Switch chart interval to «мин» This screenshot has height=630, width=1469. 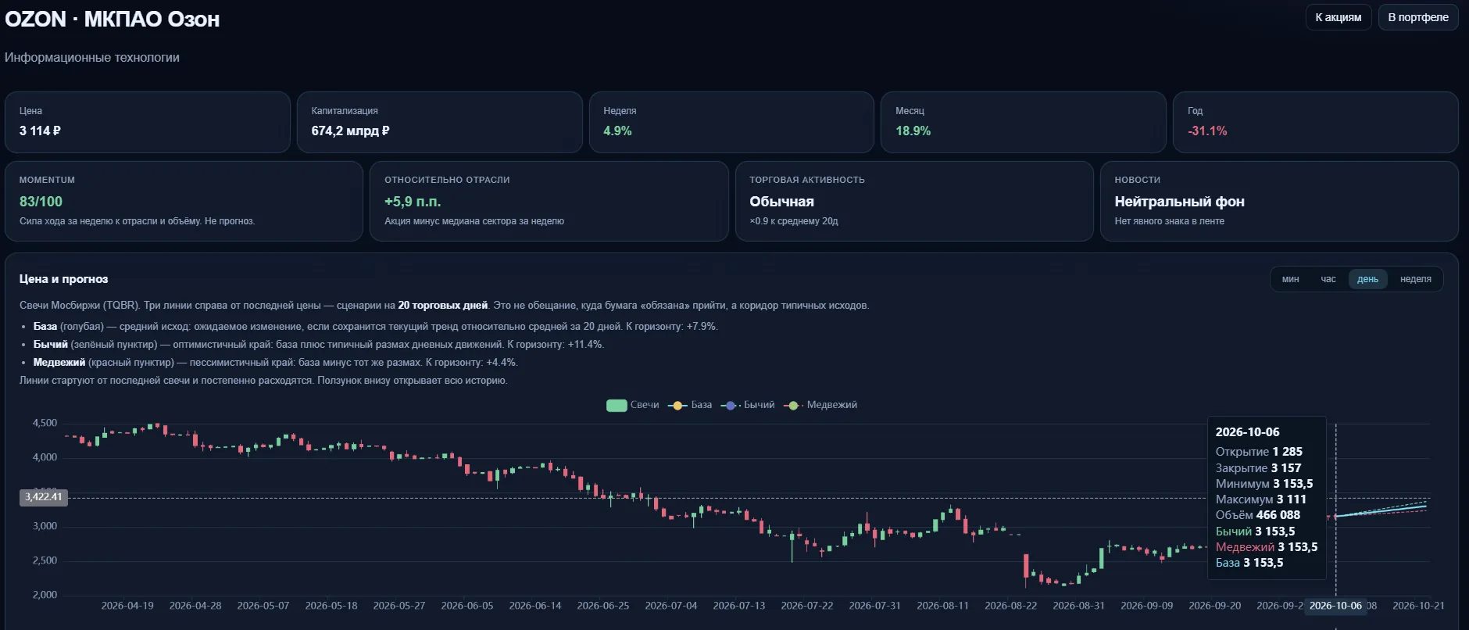1290,279
